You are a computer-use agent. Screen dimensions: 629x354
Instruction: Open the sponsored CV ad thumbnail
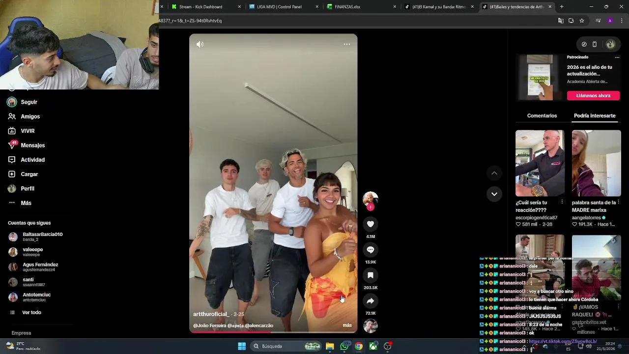(540, 77)
